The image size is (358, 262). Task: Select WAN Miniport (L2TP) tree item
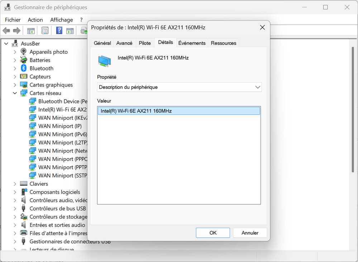point(63,142)
